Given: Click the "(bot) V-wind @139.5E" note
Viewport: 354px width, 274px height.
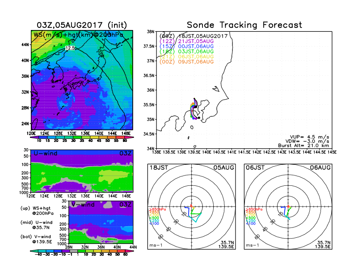Looking at the screenshot, I should click(x=36, y=239).
